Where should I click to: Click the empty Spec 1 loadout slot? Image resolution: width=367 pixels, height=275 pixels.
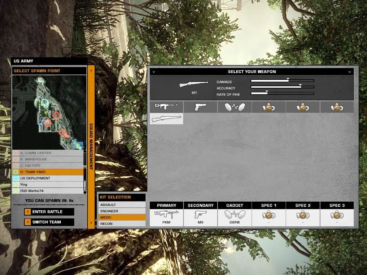tap(269, 218)
